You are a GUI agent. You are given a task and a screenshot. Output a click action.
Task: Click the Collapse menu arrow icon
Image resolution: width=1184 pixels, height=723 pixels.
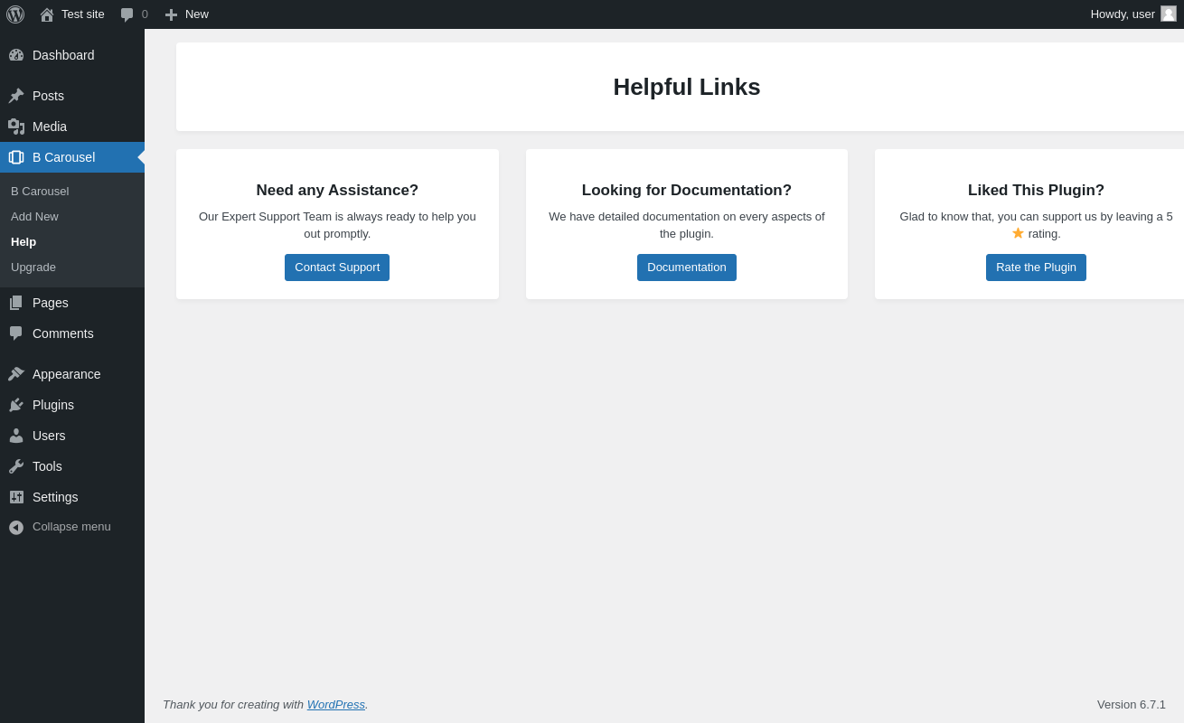coord(16,528)
